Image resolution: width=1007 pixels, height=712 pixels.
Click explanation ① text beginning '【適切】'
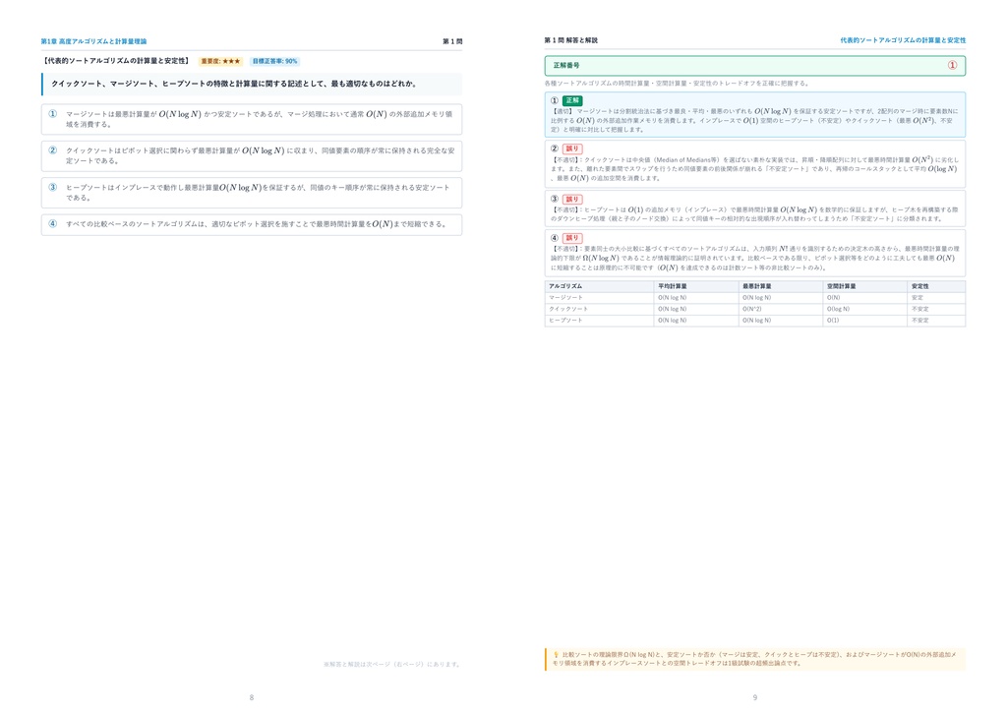(754, 120)
